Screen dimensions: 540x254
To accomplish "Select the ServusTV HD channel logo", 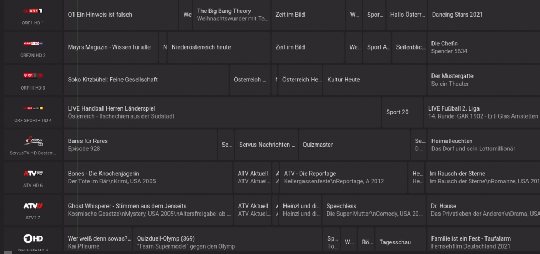I will point(33,141).
